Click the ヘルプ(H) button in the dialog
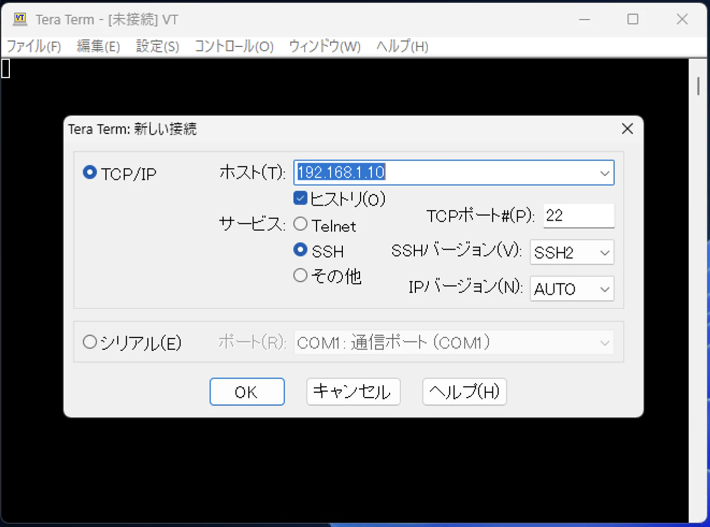 click(464, 391)
